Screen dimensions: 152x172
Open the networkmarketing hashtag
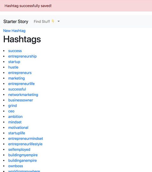click(x=23, y=95)
